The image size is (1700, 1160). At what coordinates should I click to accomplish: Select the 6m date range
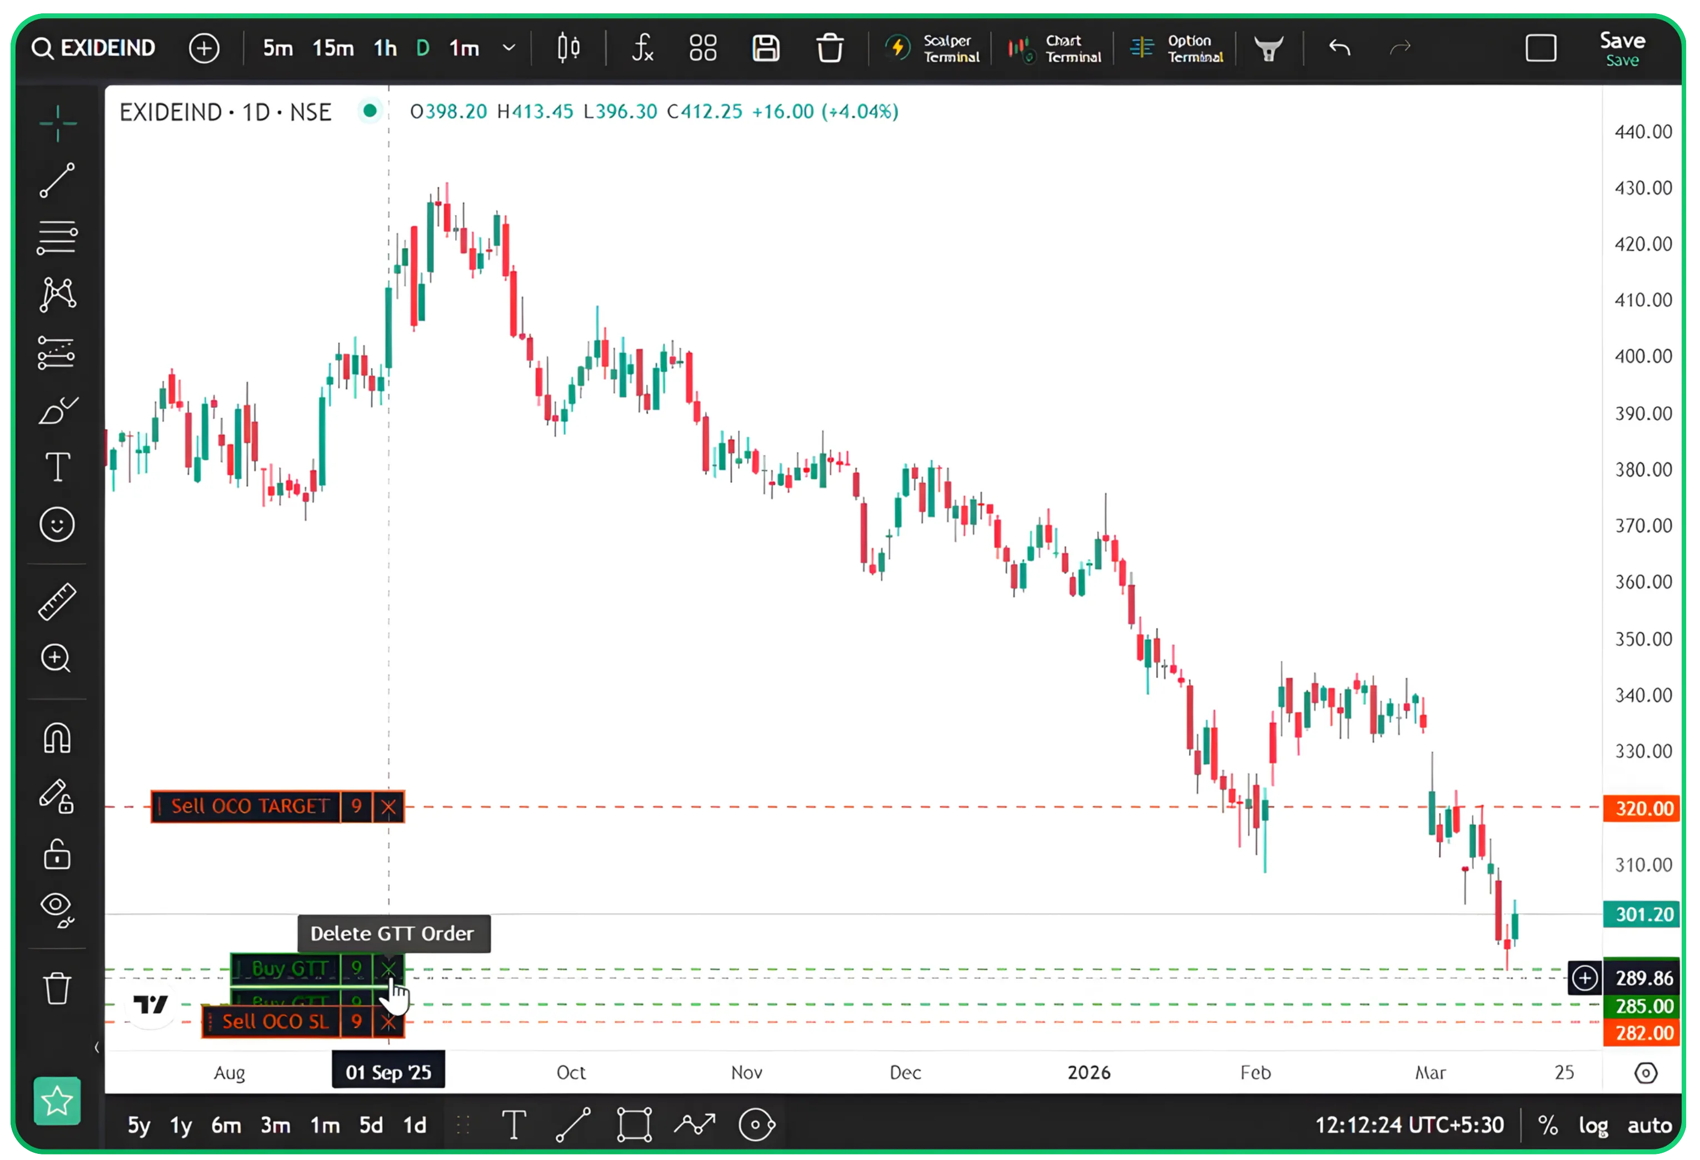pos(226,1125)
